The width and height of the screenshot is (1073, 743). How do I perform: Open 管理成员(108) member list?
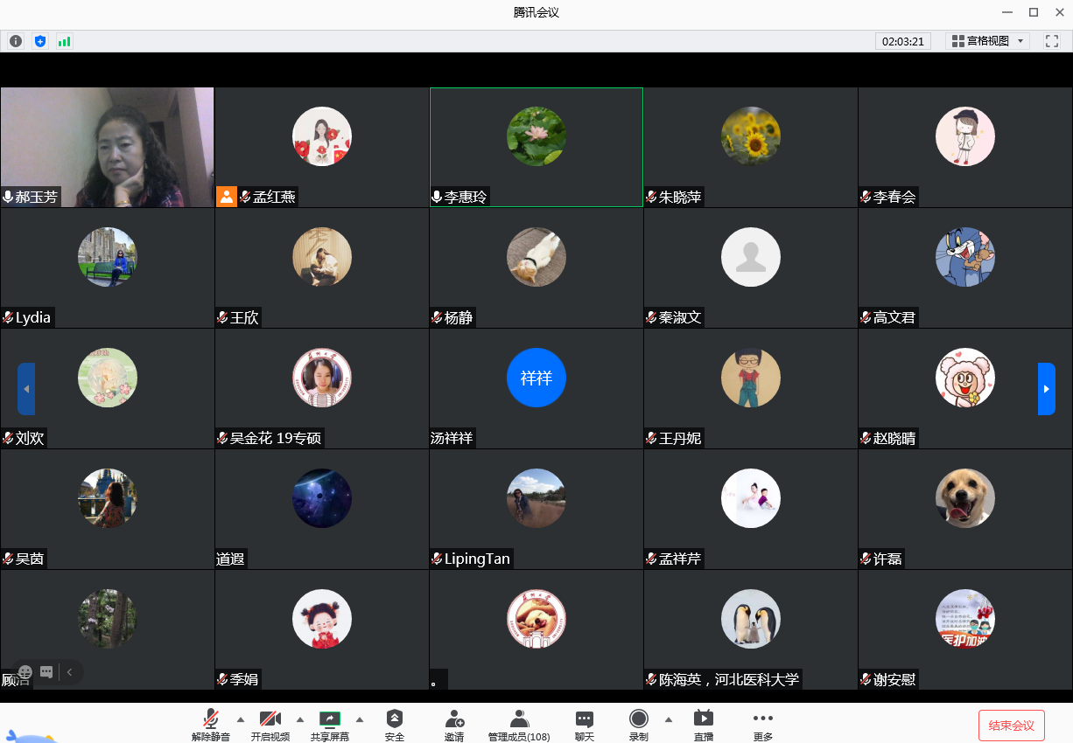tap(519, 725)
